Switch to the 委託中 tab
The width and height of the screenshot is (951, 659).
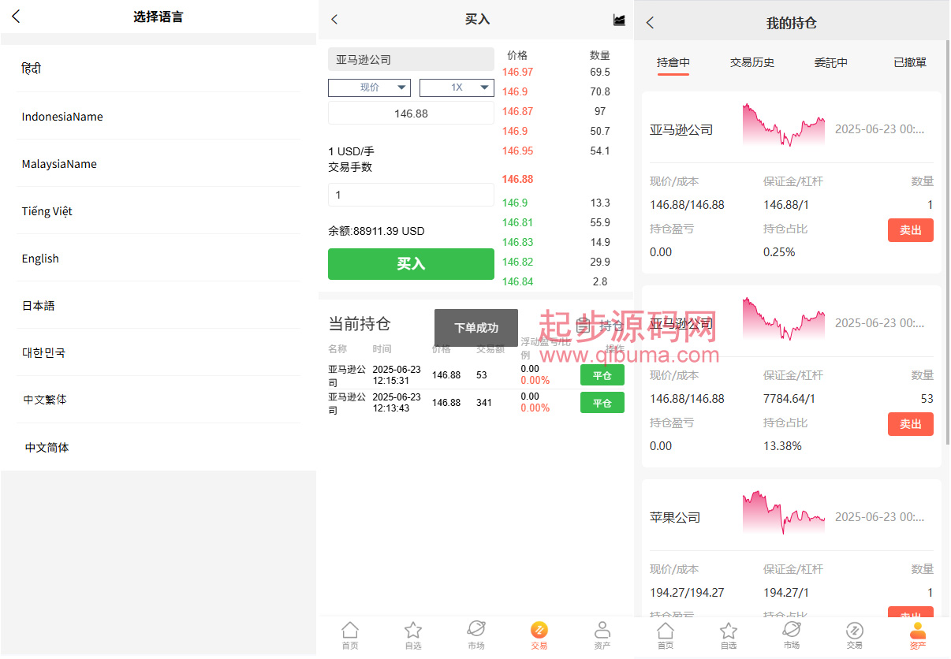point(831,63)
